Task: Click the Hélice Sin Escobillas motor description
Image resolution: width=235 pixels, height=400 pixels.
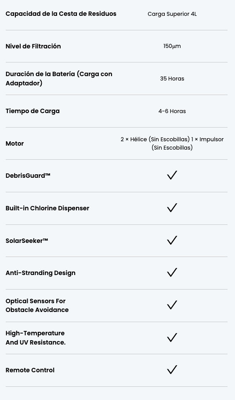Action: 172,143
